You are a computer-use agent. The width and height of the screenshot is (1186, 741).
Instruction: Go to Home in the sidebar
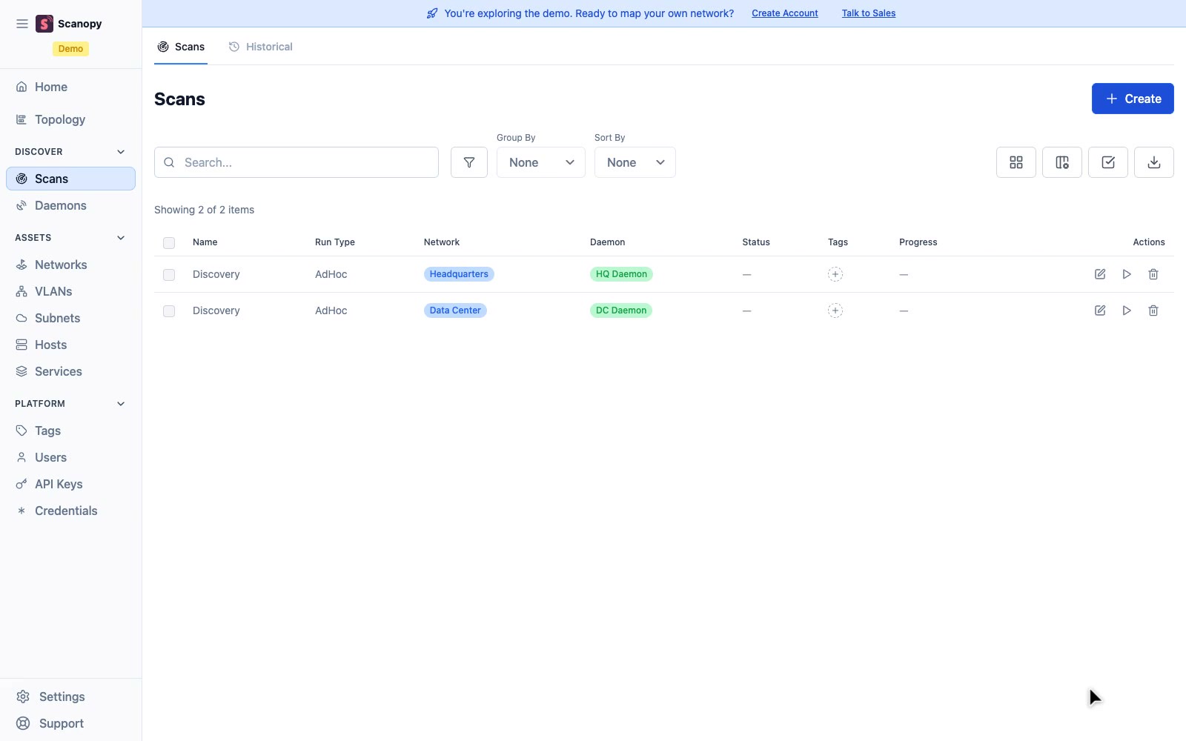click(70, 87)
